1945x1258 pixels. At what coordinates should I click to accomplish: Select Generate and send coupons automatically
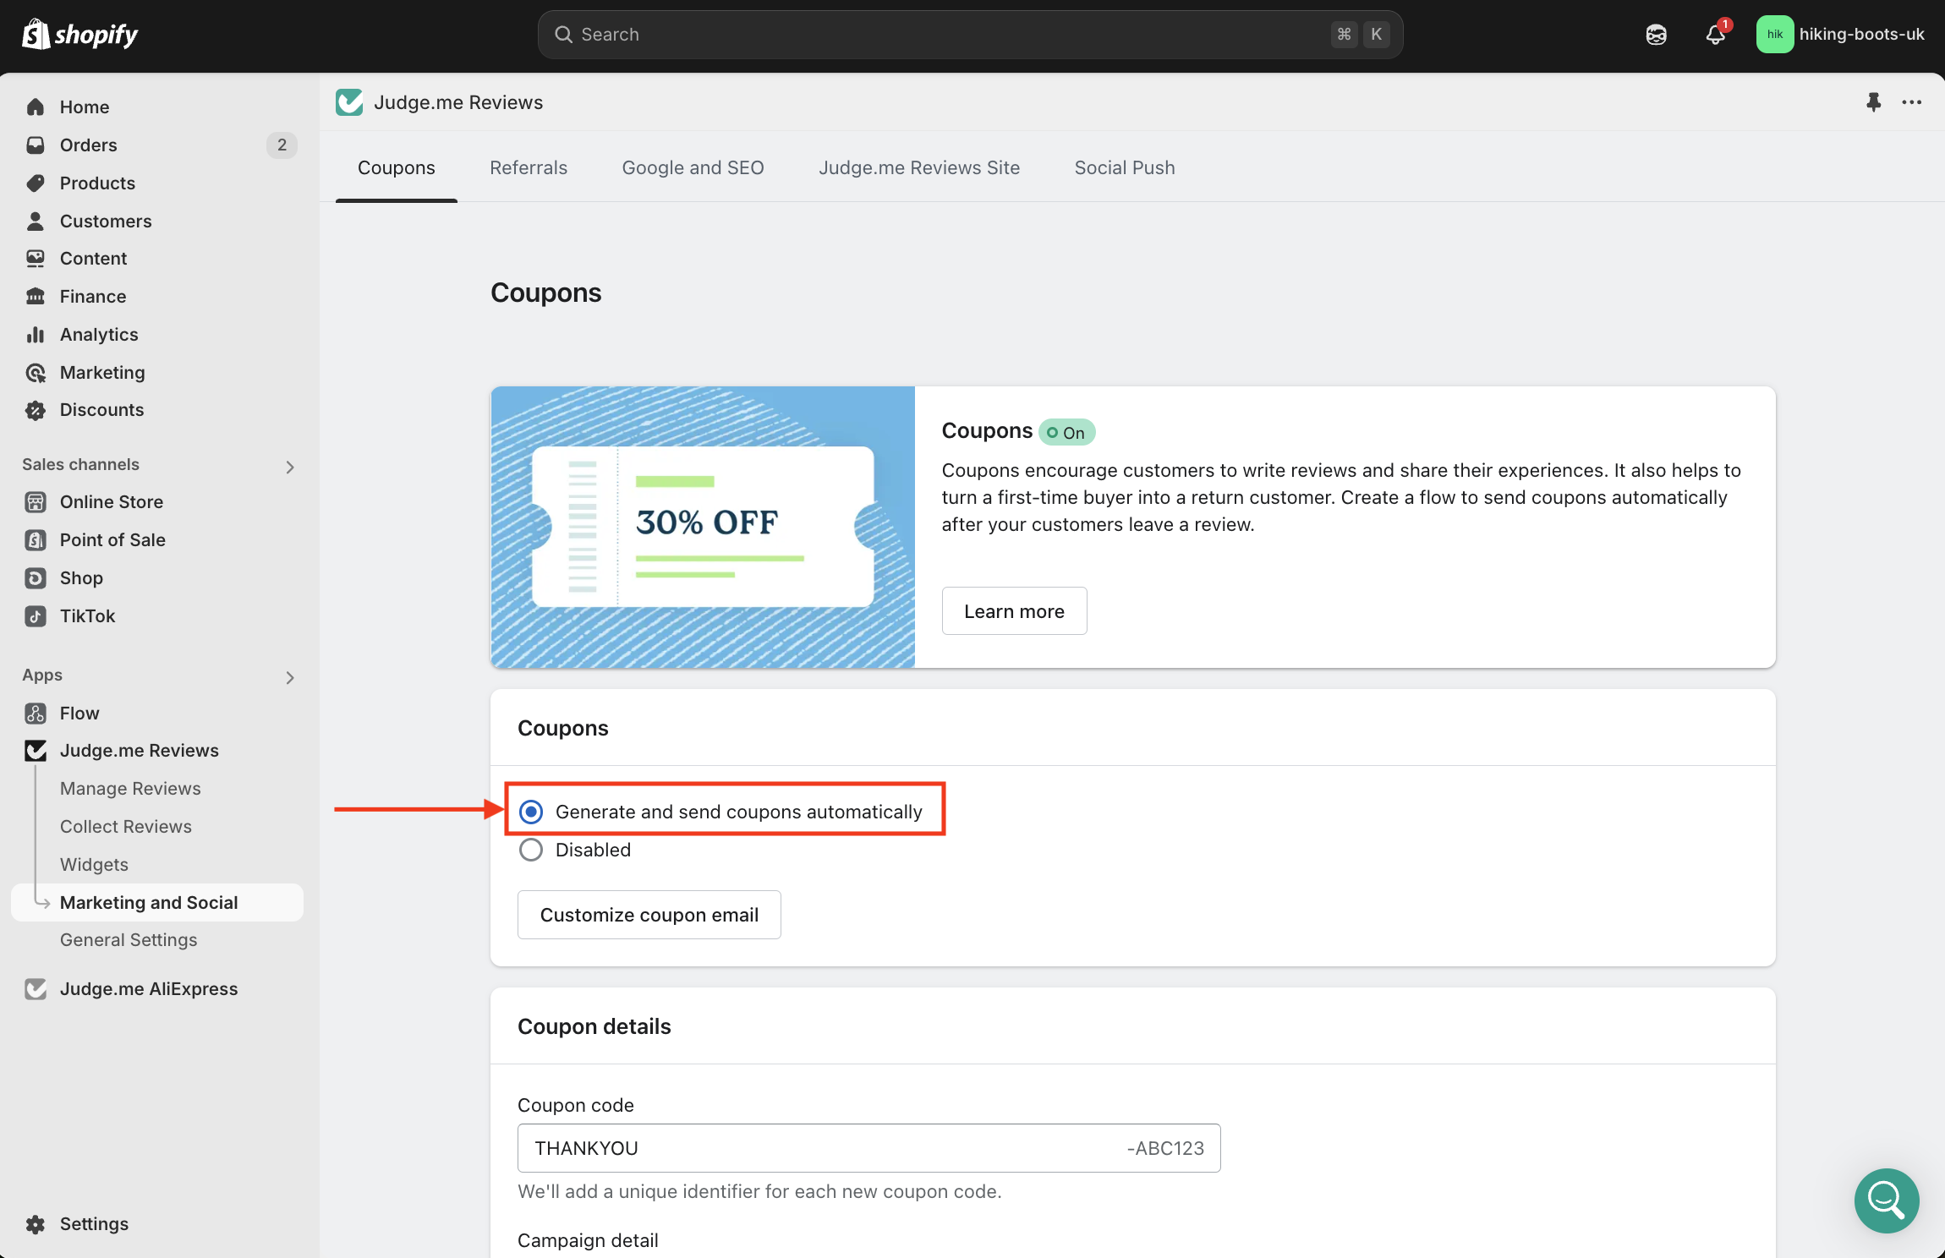click(531, 812)
